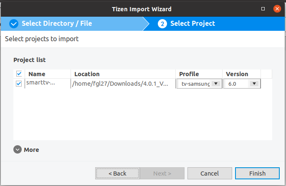The width and height of the screenshot is (286, 186).
Task: Toggle the select-all checkbox in header
Action: pyautogui.click(x=19, y=74)
